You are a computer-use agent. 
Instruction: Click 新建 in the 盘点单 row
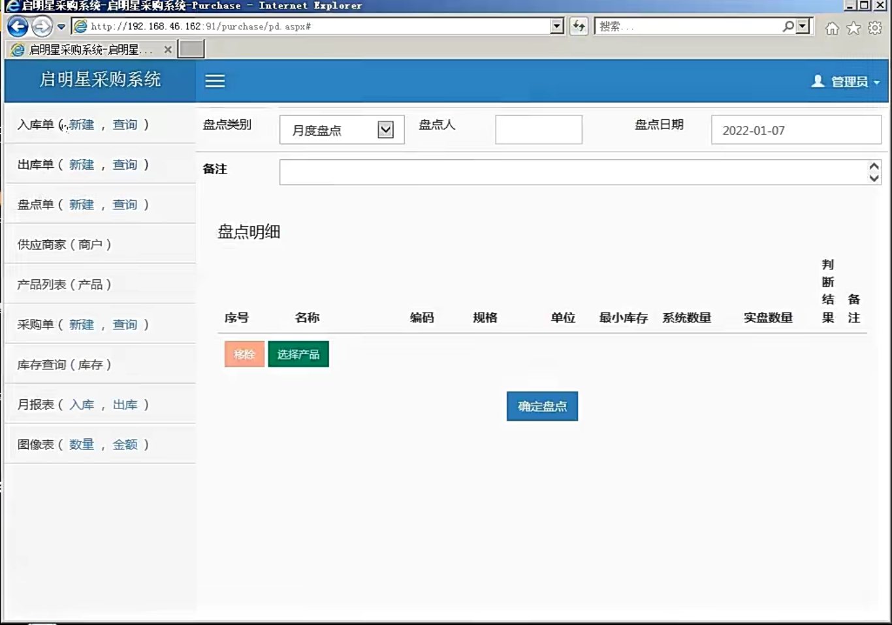pos(82,204)
